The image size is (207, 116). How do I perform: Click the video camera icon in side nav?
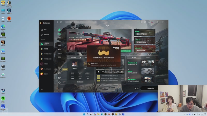click(60, 78)
